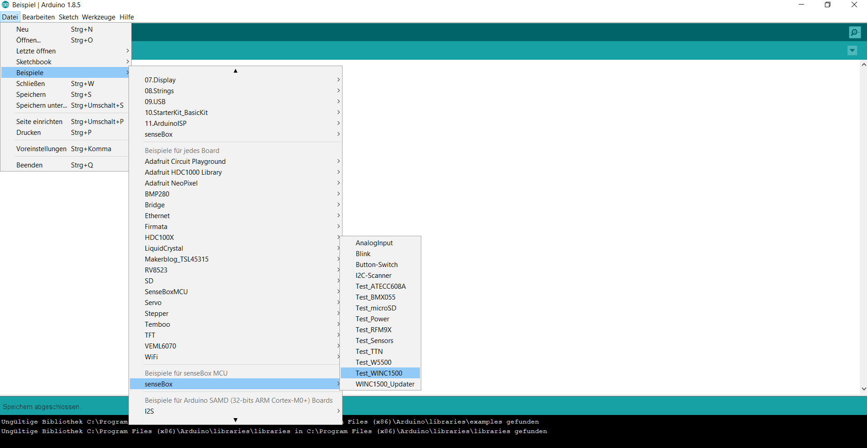
Task: Open Seite einrichten entry
Action: tap(66, 122)
